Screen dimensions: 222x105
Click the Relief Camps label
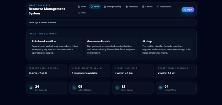click(x=127, y=90)
